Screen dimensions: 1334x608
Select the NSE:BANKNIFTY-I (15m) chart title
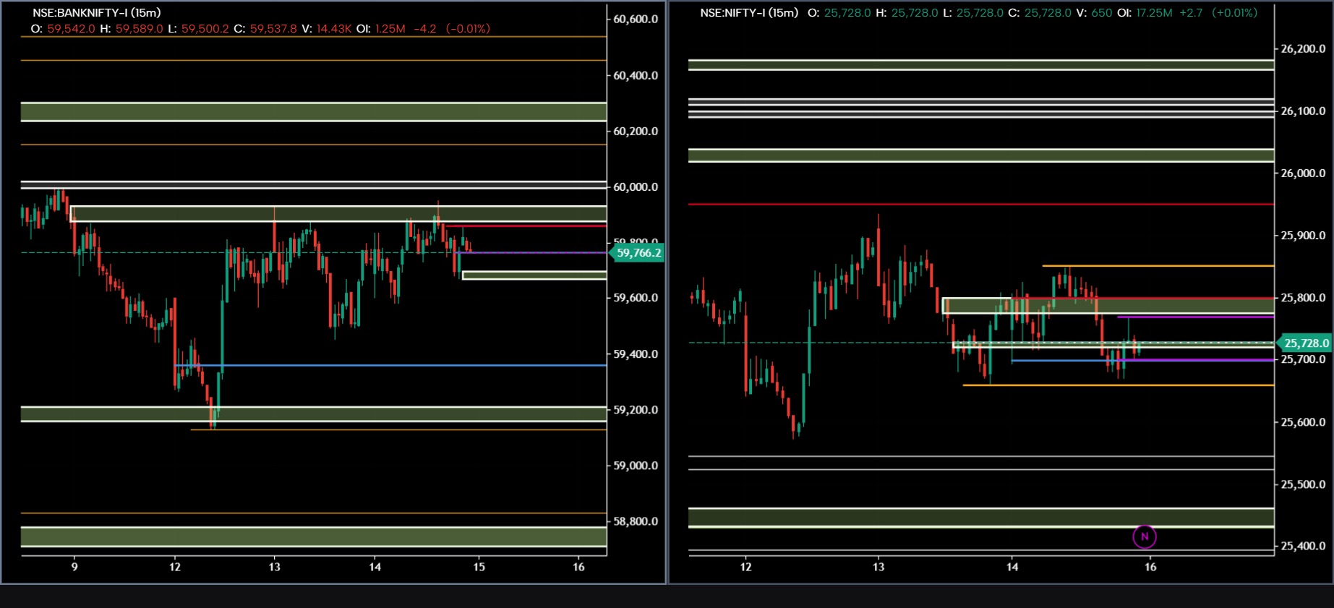click(96, 13)
